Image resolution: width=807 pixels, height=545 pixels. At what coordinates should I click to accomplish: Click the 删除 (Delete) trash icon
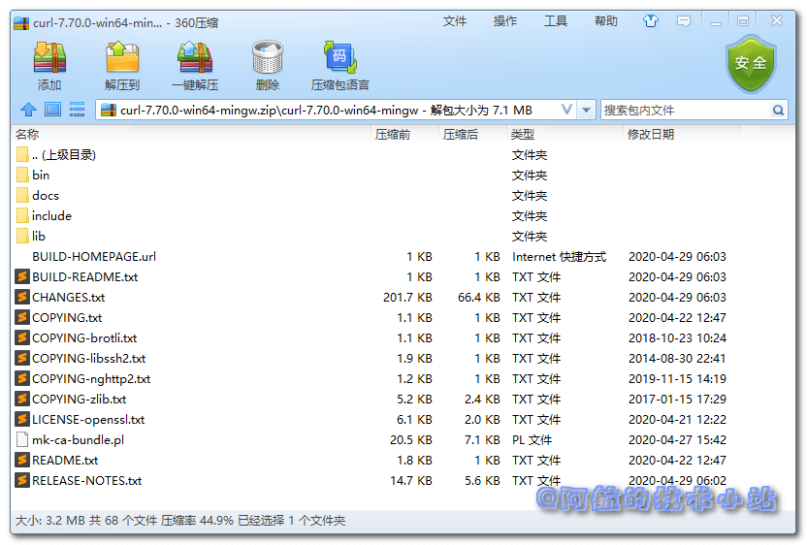tap(267, 56)
